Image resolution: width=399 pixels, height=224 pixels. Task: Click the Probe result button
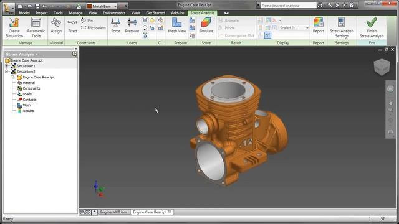[226, 28]
